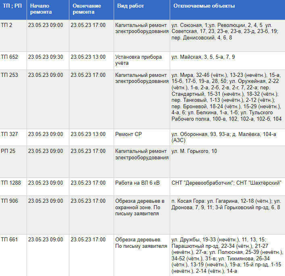The width and height of the screenshot is (285, 276).
Task: Click the 'Работа на ВЛ 6 кВ' cell
Action: pyautogui.click(x=137, y=183)
